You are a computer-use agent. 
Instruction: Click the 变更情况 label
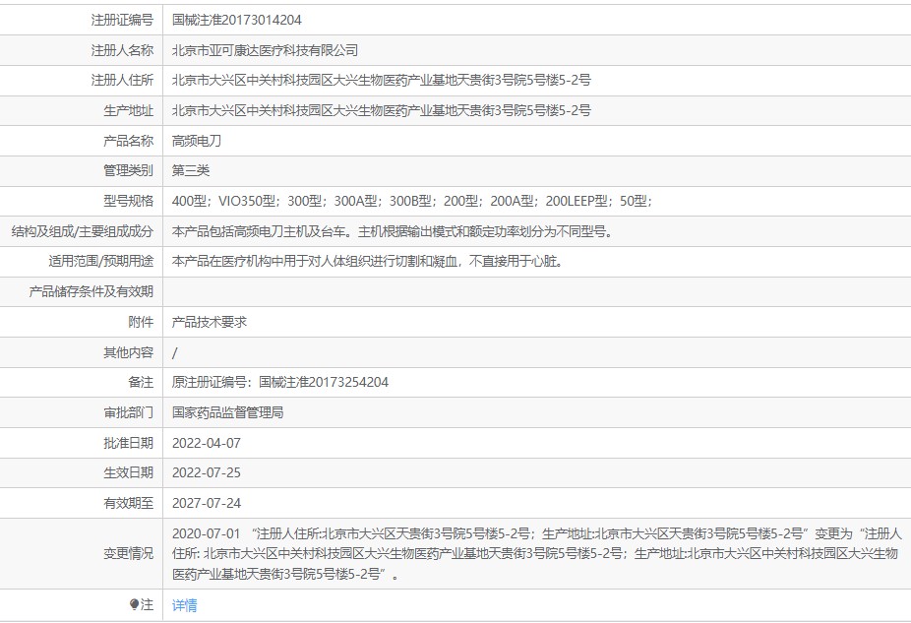click(129, 553)
